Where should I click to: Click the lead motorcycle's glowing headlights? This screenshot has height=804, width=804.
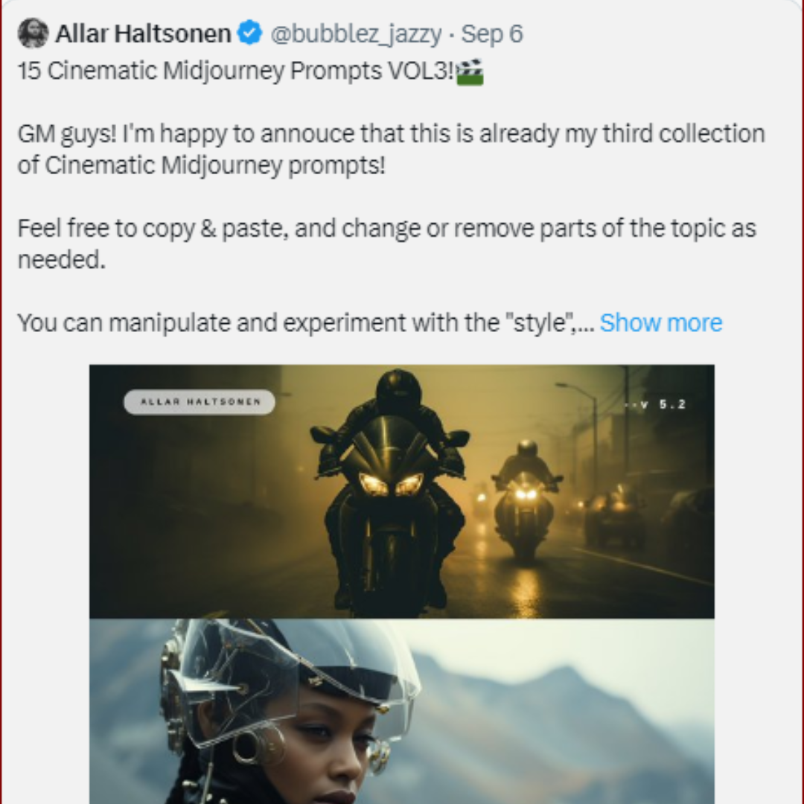(391, 484)
